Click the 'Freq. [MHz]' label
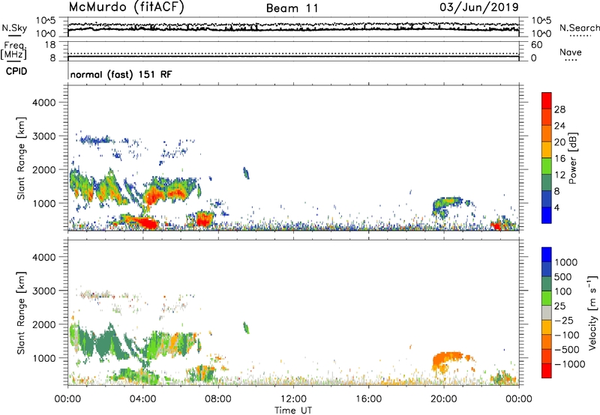 [x=13, y=51]
